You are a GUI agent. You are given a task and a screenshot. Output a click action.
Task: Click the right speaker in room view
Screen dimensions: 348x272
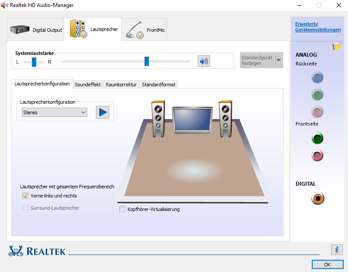click(225, 119)
